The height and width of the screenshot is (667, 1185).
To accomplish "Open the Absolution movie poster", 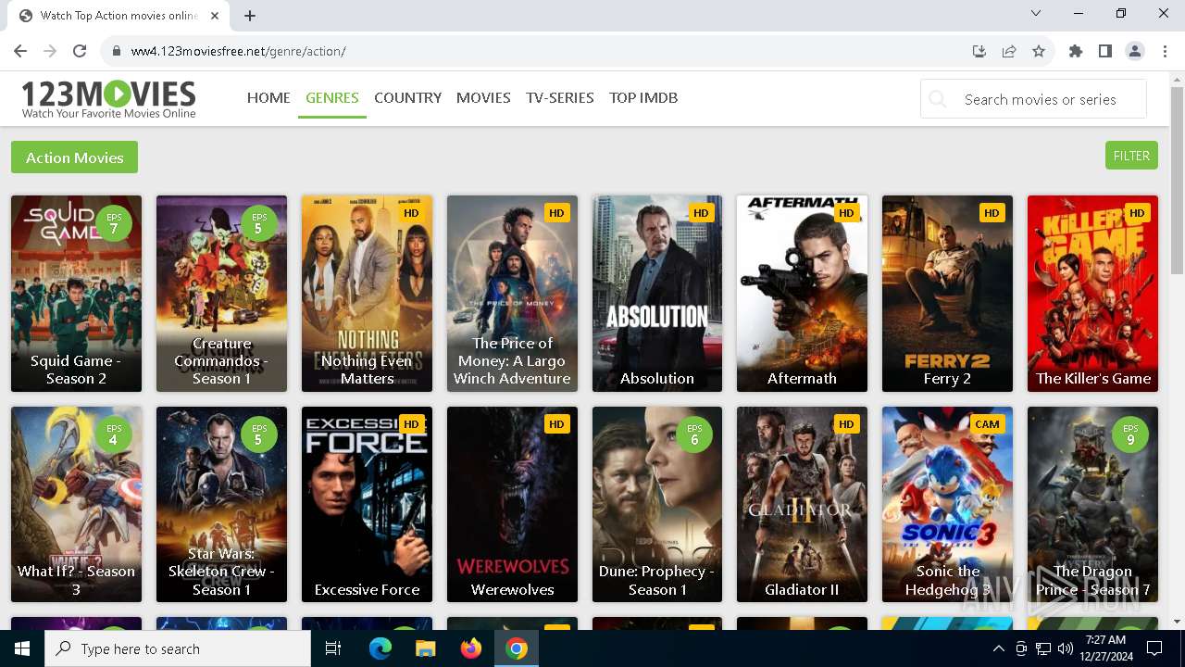I will pos(657,294).
